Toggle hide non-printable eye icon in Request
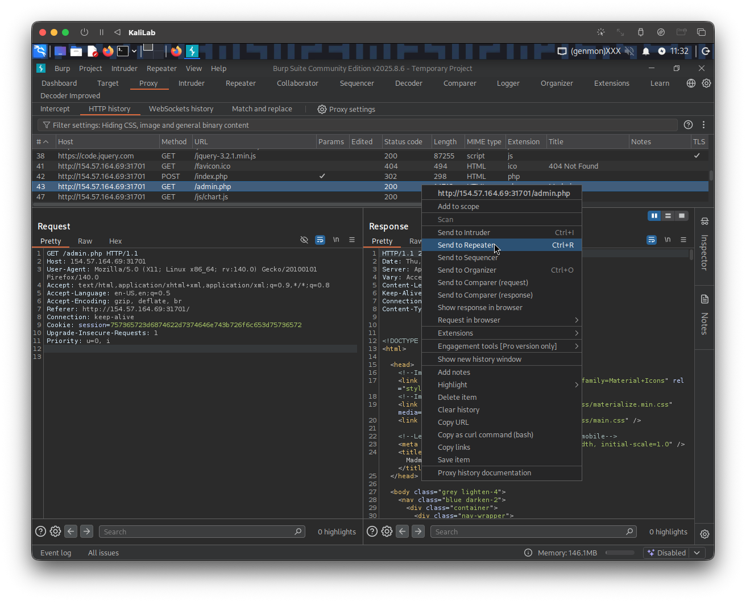The height and width of the screenshot is (602, 746). (304, 240)
